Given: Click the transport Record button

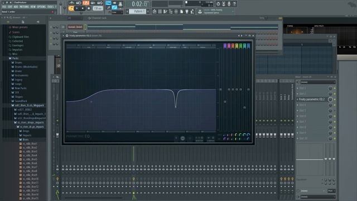Looking at the screenshot, I should click(89, 8).
